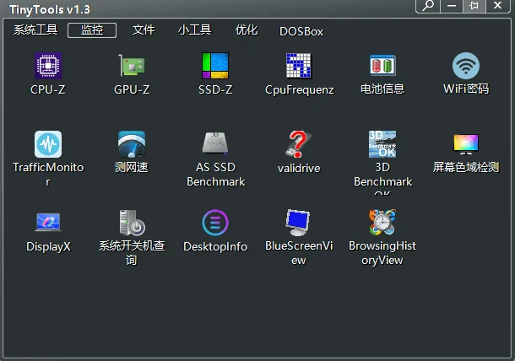Start the SSD-Z utility
The image size is (515, 361).
[x=215, y=67]
